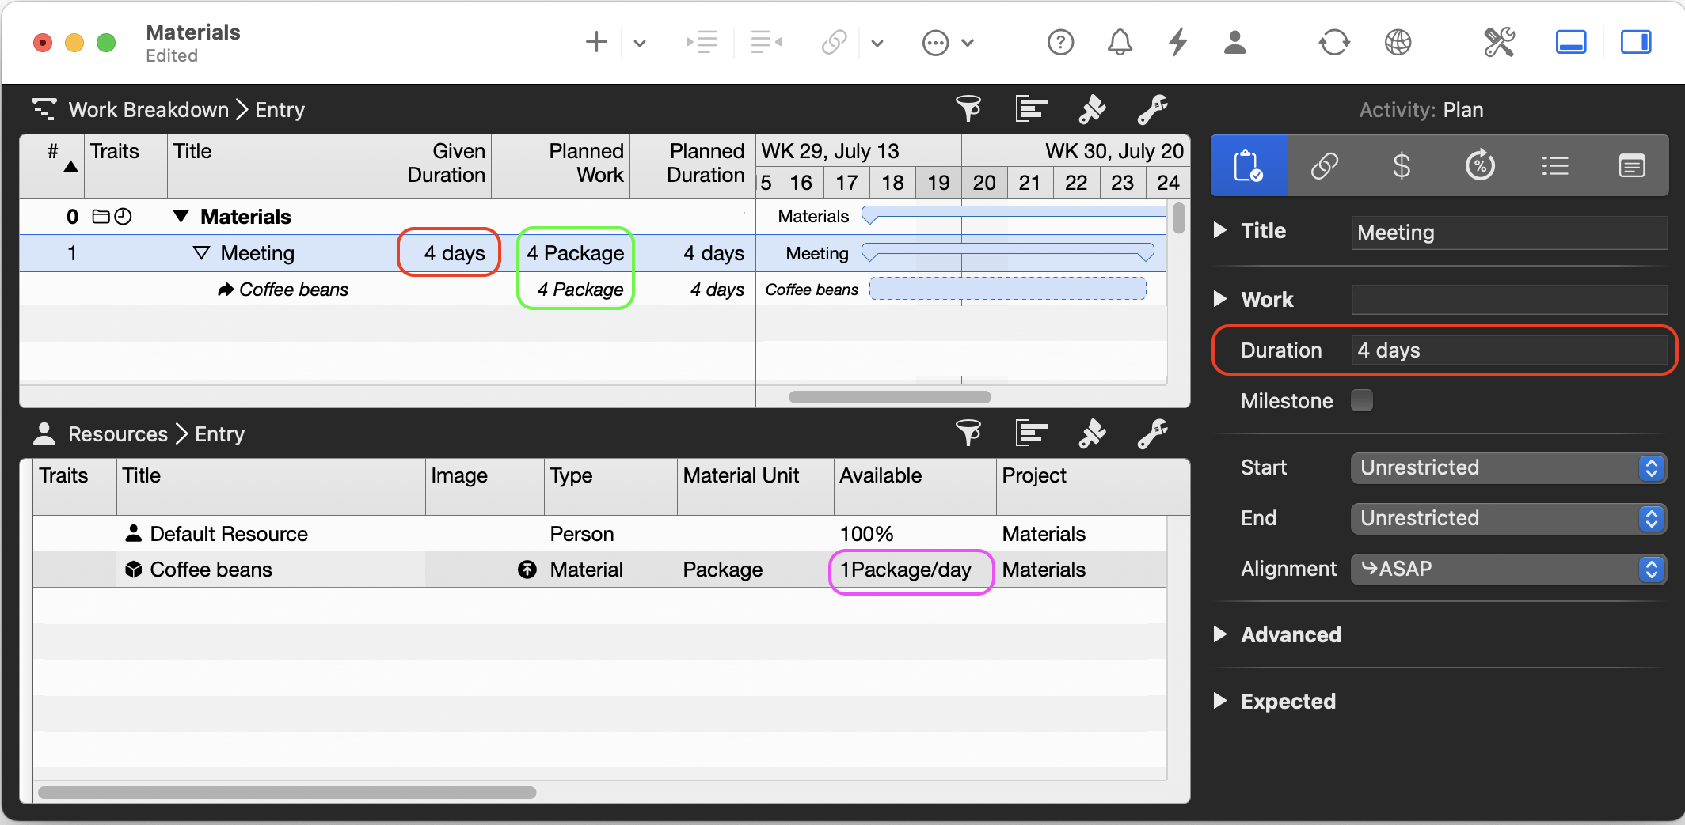The width and height of the screenshot is (1685, 825).
Task: Expand the Advanced section
Action: point(1220,634)
